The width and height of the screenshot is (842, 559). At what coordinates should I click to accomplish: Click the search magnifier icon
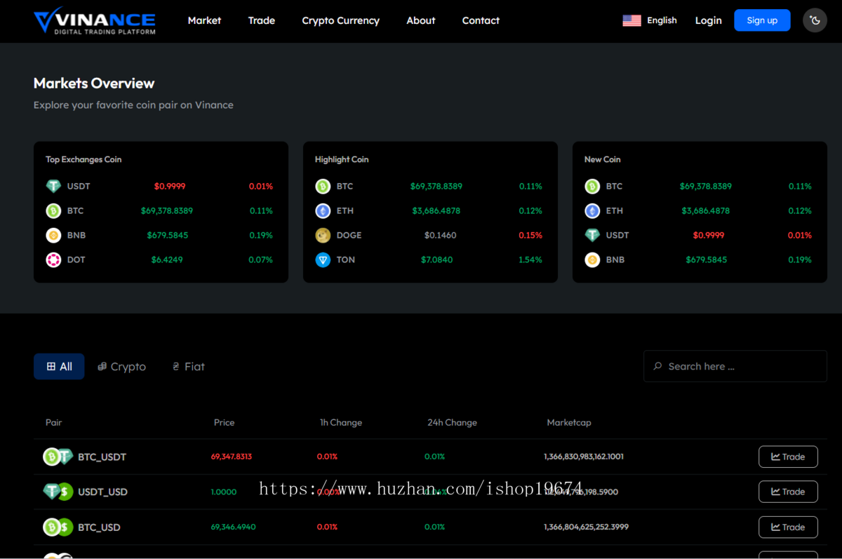click(x=657, y=366)
